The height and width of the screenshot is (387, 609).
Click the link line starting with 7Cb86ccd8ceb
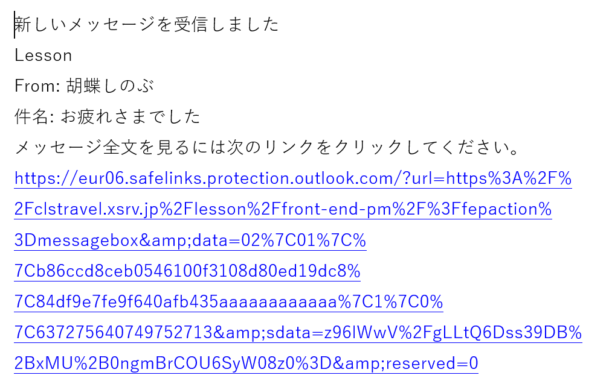(x=187, y=271)
